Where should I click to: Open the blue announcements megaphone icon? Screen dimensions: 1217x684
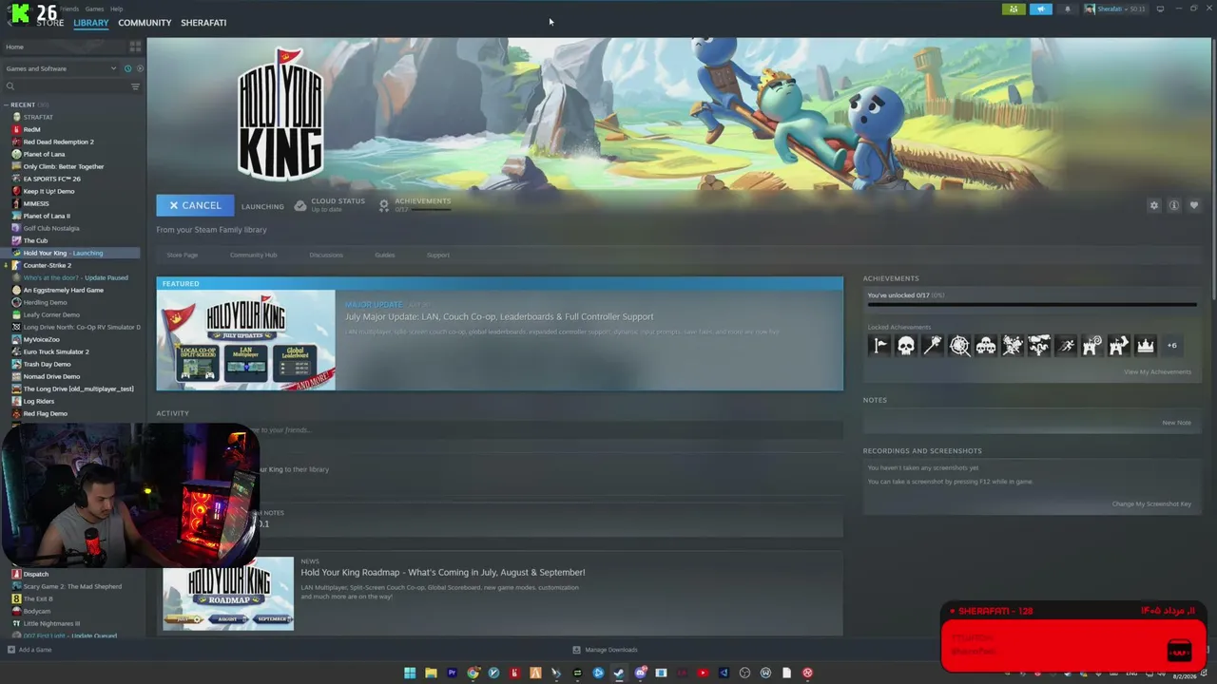pyautogui.click(x=1041, y=9)
